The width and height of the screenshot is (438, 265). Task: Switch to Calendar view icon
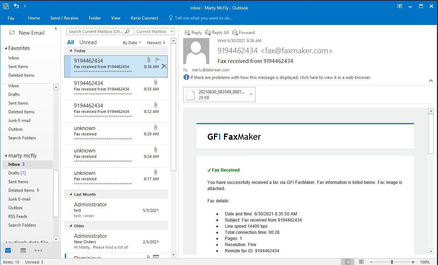pos(23,251)
